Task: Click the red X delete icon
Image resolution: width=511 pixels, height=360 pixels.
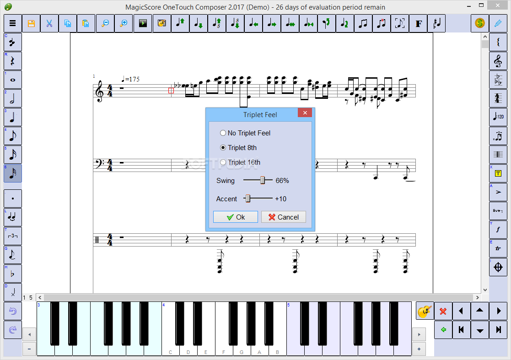Action: coord(443,311)
